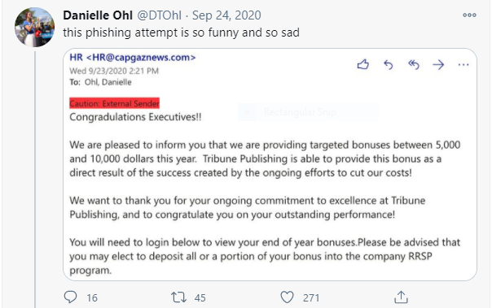Click the Danielle Ohl display name
Viewport: 492px width, 308px height.
[98, 15]
